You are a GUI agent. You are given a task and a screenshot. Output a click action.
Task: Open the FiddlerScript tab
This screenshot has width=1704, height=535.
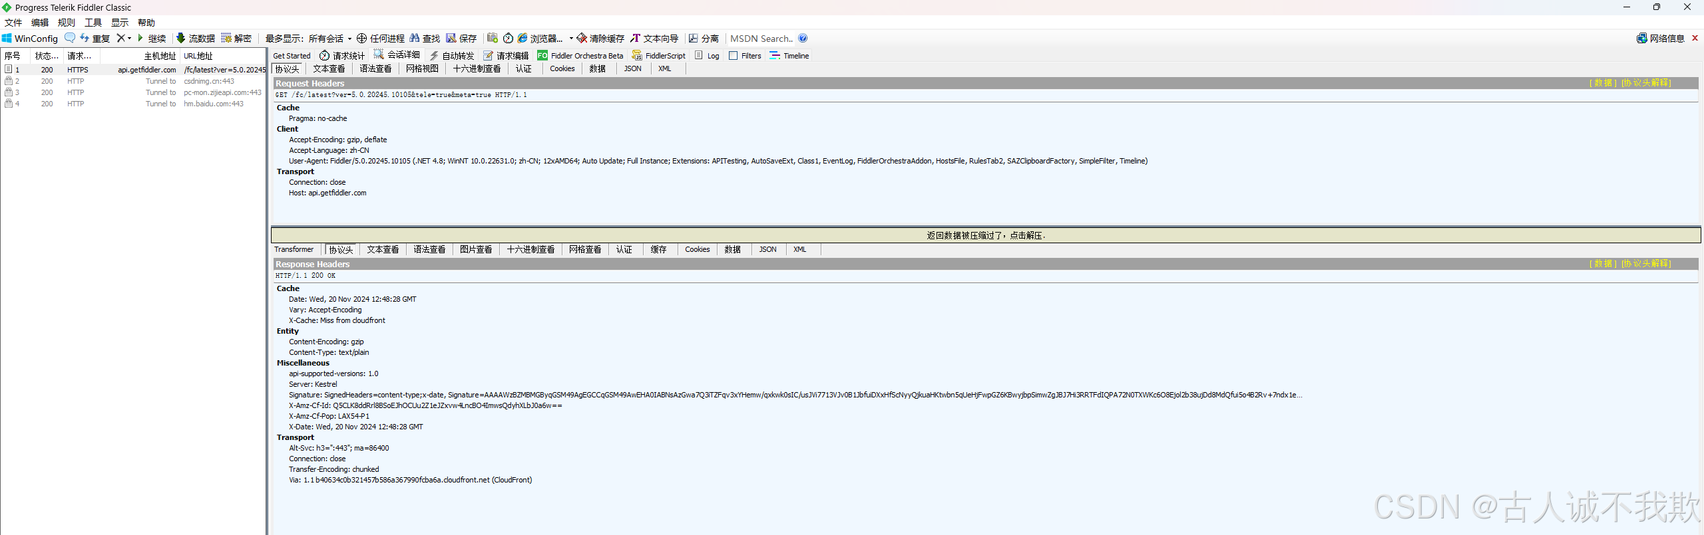(x=658, y=56)
